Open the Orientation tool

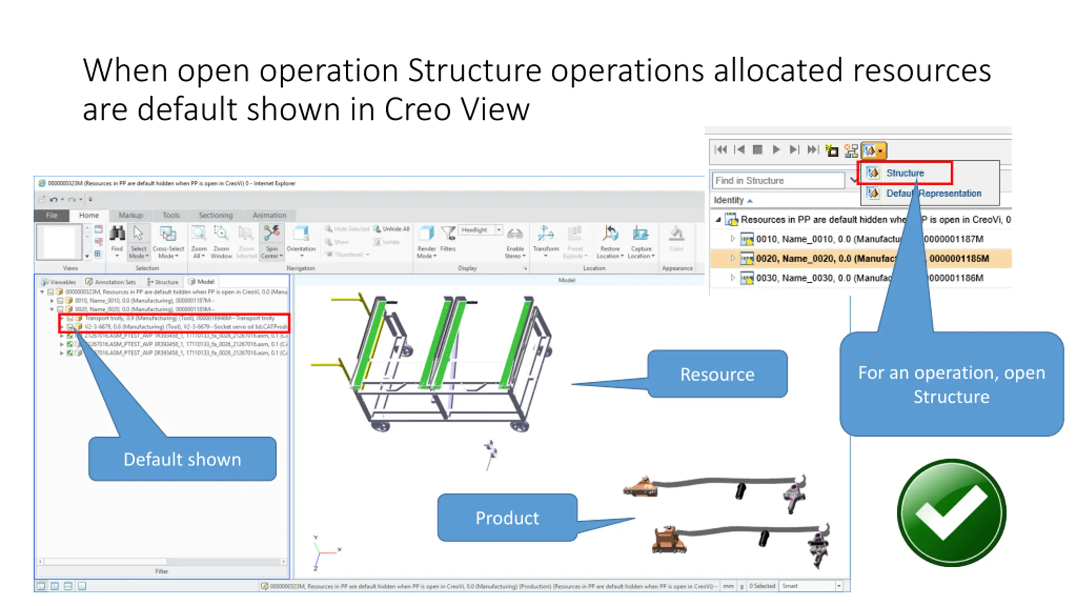tap(301, 234)
